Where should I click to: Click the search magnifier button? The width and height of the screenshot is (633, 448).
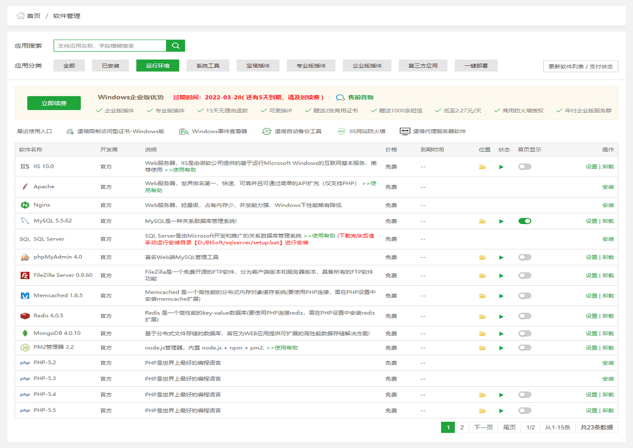click(x=176, y=46)
